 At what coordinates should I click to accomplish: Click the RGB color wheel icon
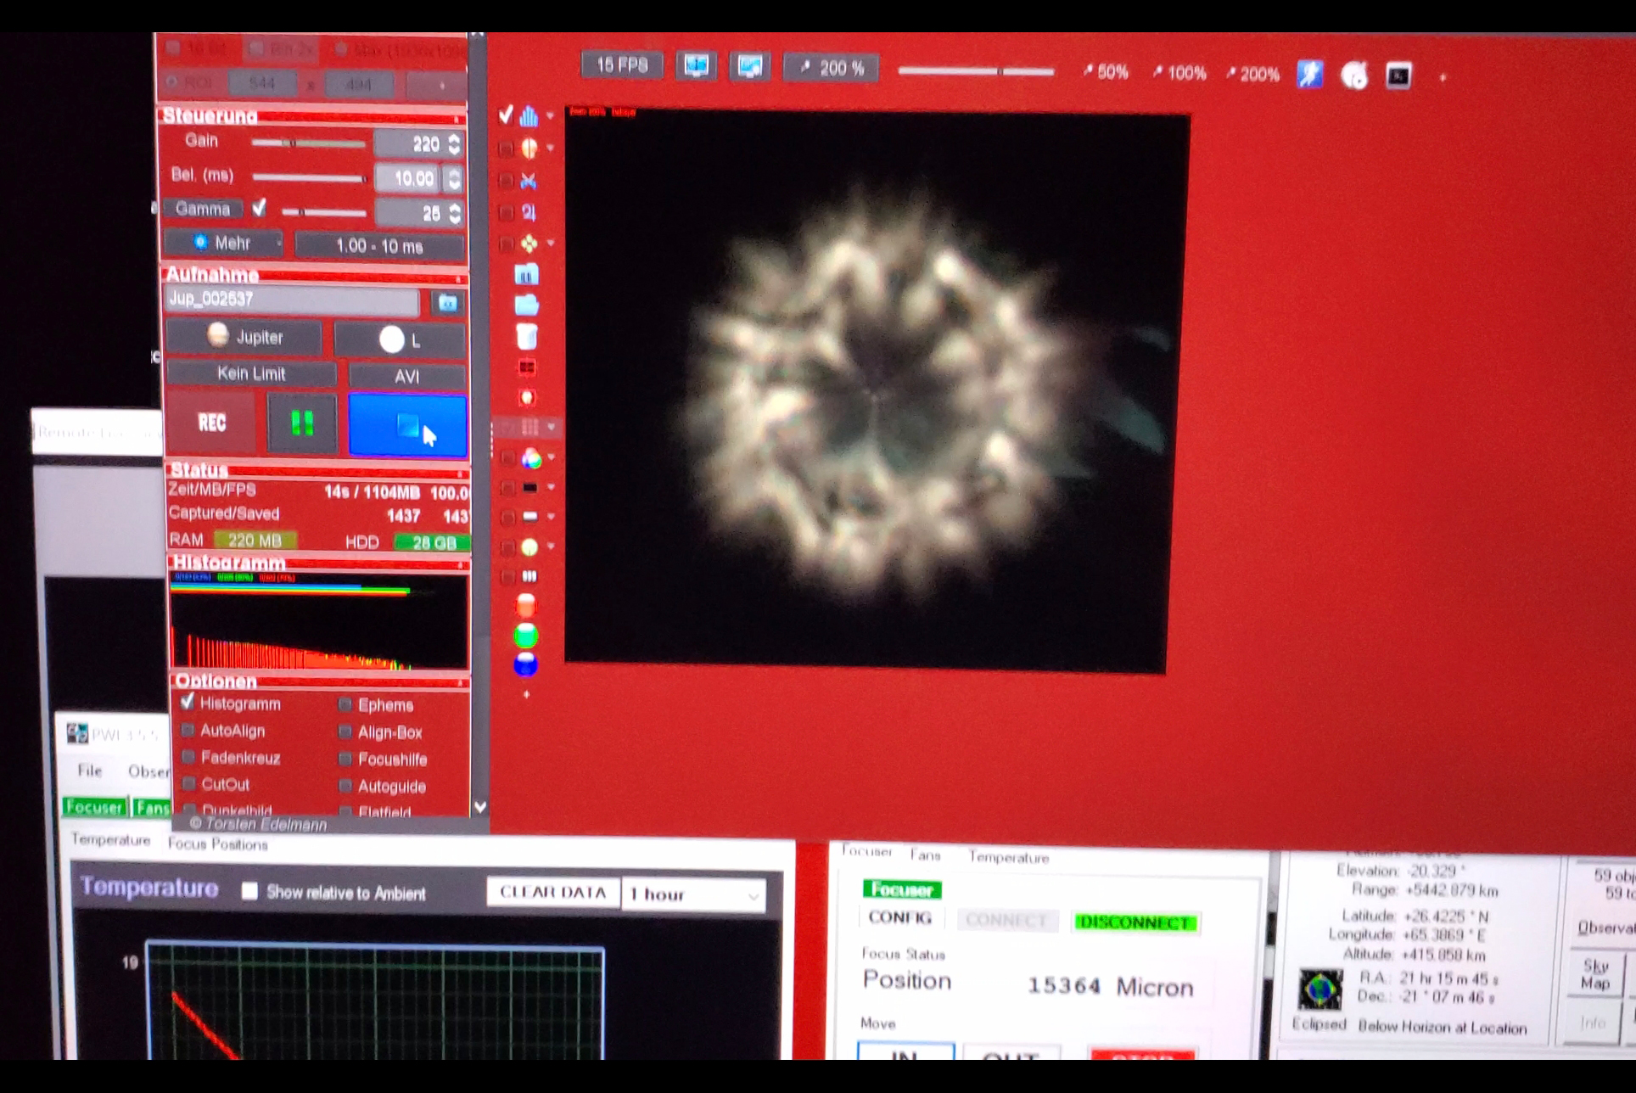(x=531, y=459)
